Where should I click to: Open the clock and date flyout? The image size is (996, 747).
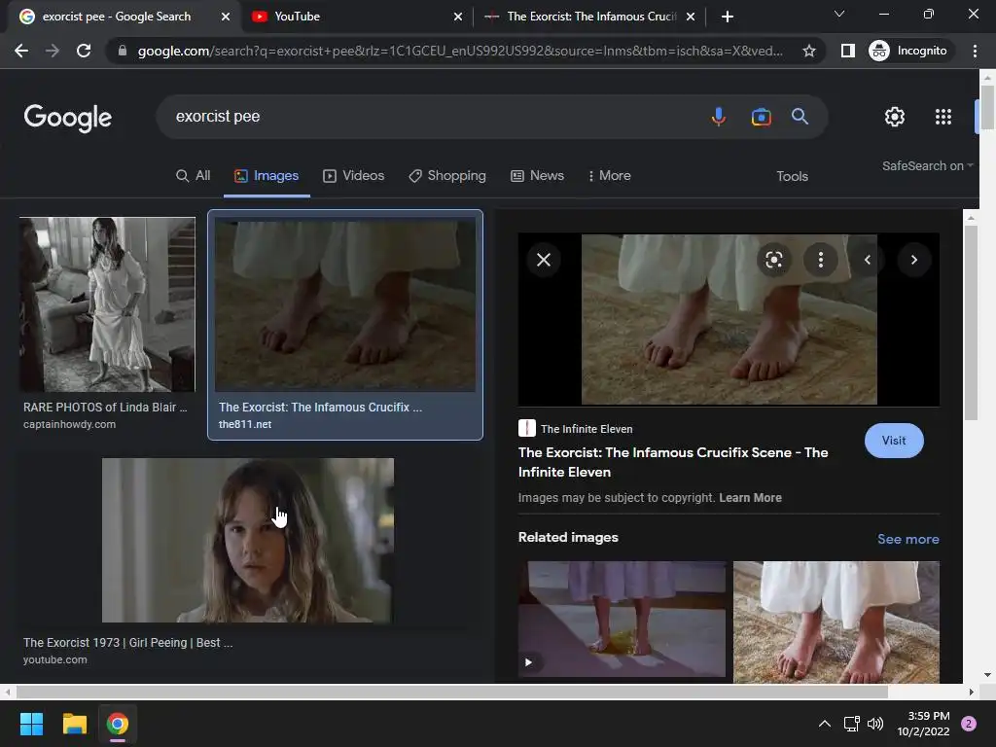click(923, 724)
